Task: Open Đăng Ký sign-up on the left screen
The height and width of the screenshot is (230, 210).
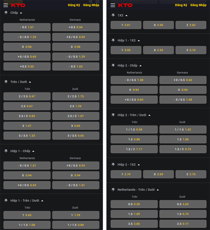Action: pos(73,5)
